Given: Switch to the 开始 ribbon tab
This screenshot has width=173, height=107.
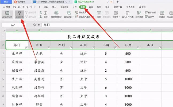Looking at the screenshot, I should (46, 7).
